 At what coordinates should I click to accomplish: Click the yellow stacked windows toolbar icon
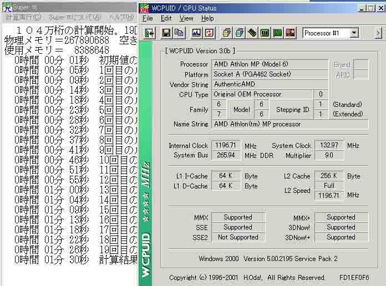226,33
